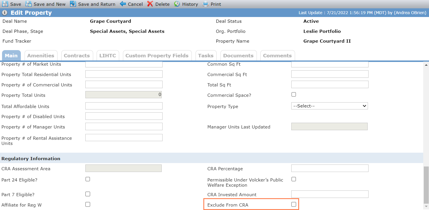The width and height of the screenshot is (429, 210).
Task: Click the Total Sq Ft field
Action: tap(330, 84)
